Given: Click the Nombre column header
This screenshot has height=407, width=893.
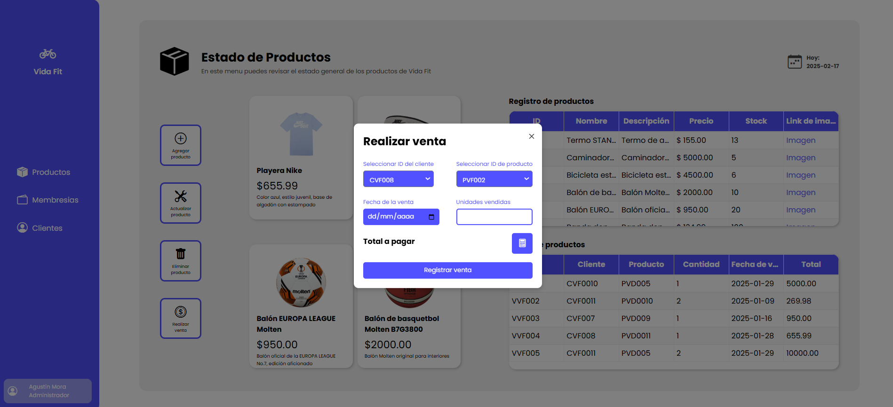Looking at the screenshot, I should pyautogui.click(x=591, y=121).
